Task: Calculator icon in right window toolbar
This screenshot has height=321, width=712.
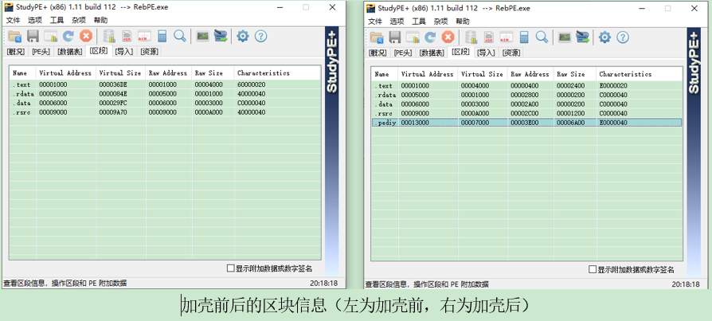Action: [524, 37]
